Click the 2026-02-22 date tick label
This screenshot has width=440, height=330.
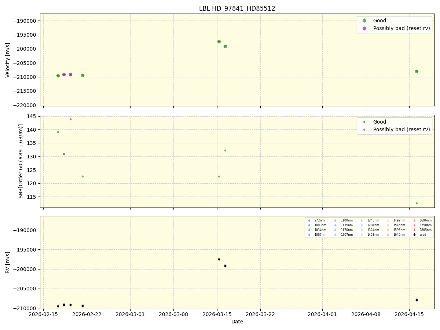click(x=87, y=314)
